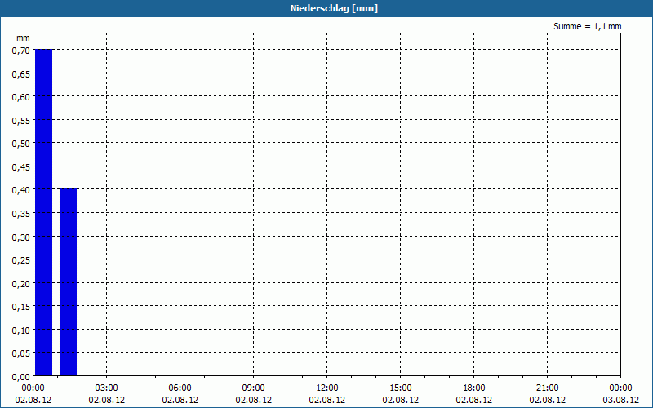Select the 03:00 time axis label
The height and width of the screenshot is (408, 653).
[x=107, y=388]
